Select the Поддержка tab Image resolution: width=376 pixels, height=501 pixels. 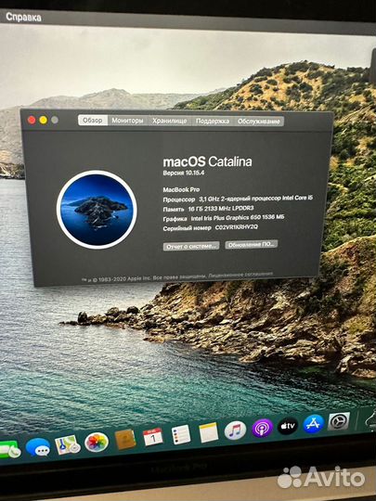tap(213, 122)
